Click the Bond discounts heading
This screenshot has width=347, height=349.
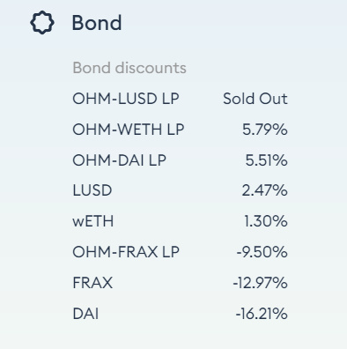129,68
